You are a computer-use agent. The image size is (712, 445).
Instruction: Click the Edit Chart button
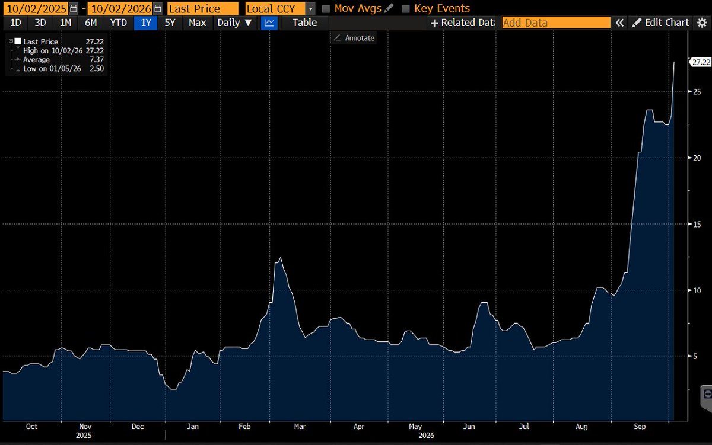coord(660,23)
